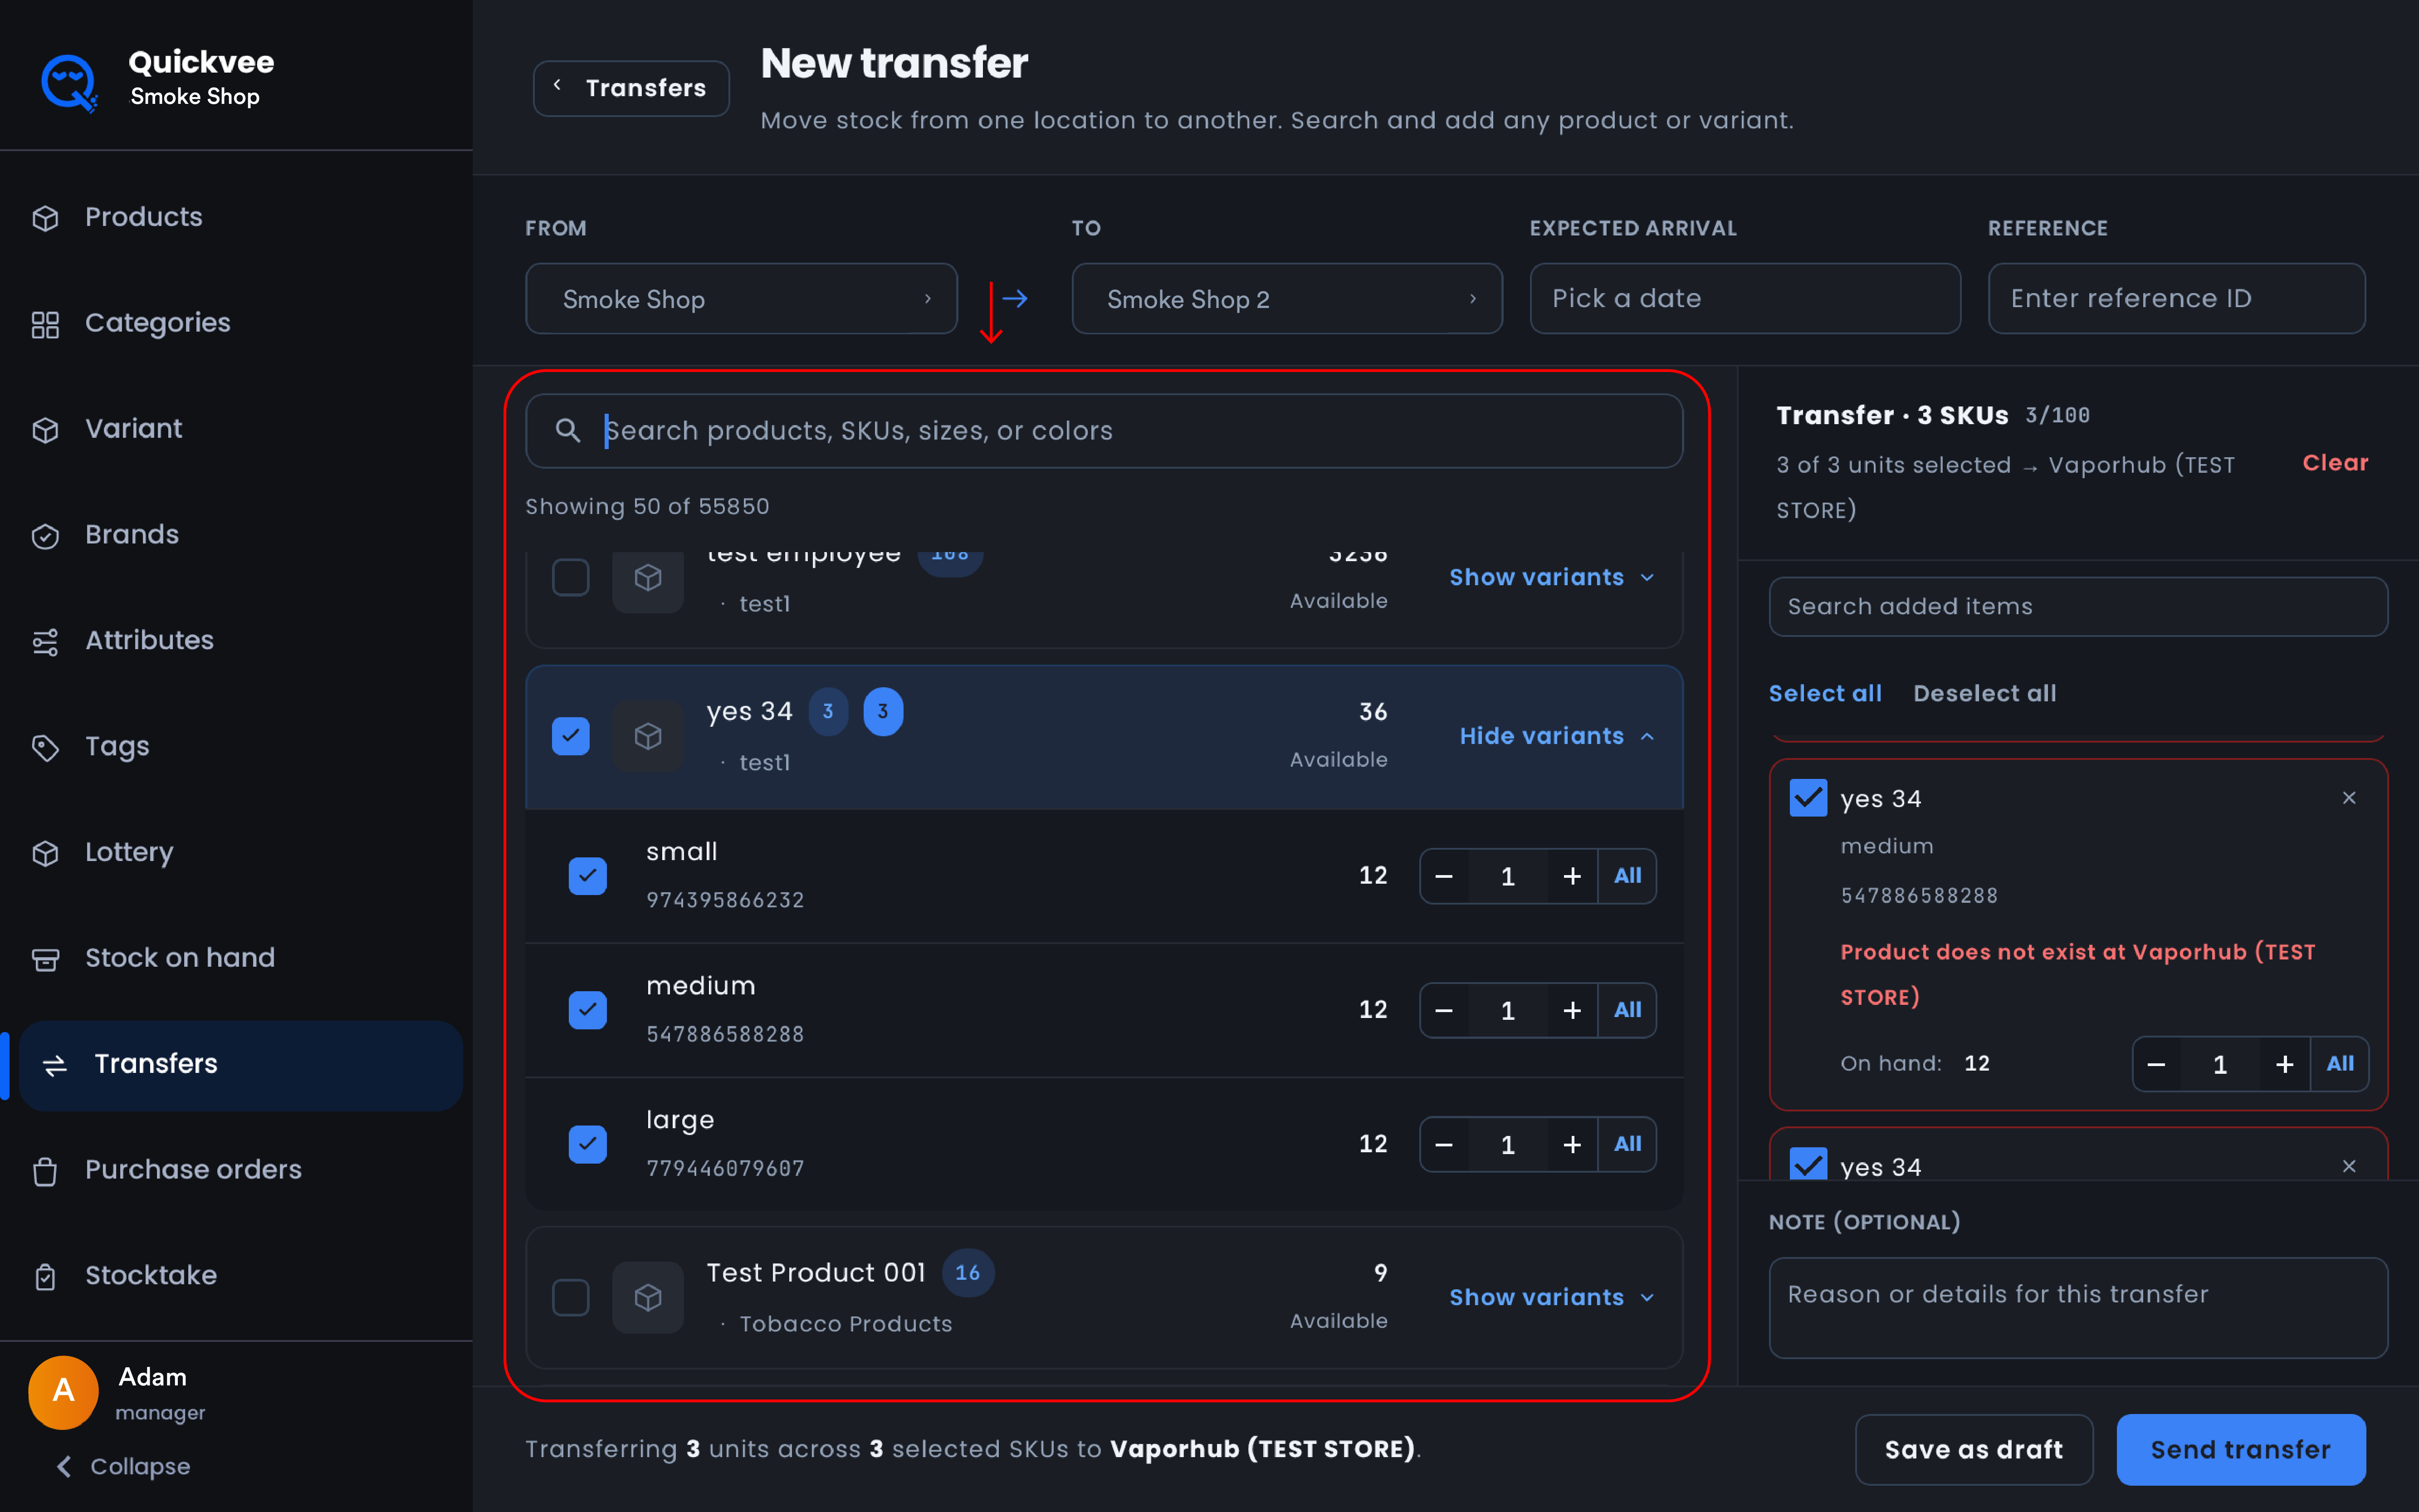Open the TO location dropdown
The width and height of the screenshot is (2419, 1512).
pyautogui.click(x=1286, y=299)
